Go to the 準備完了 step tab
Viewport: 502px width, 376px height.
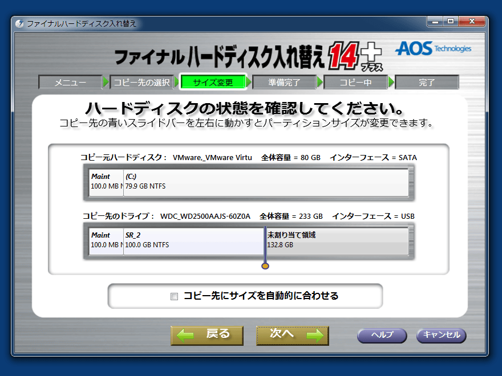coord(284,83)
